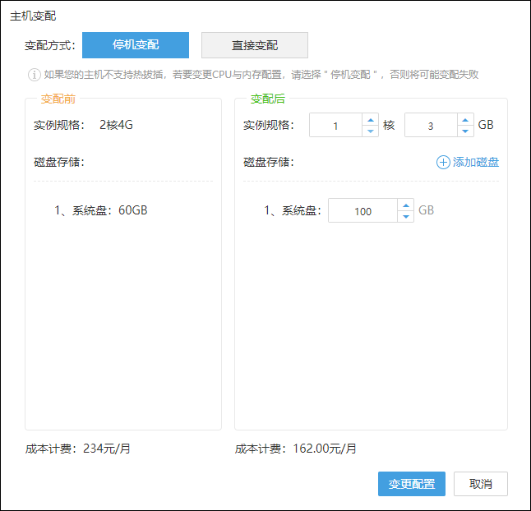Increase CPU core count with up arrow
Viewport: 531px width, 511px height.
click(370, 119)
